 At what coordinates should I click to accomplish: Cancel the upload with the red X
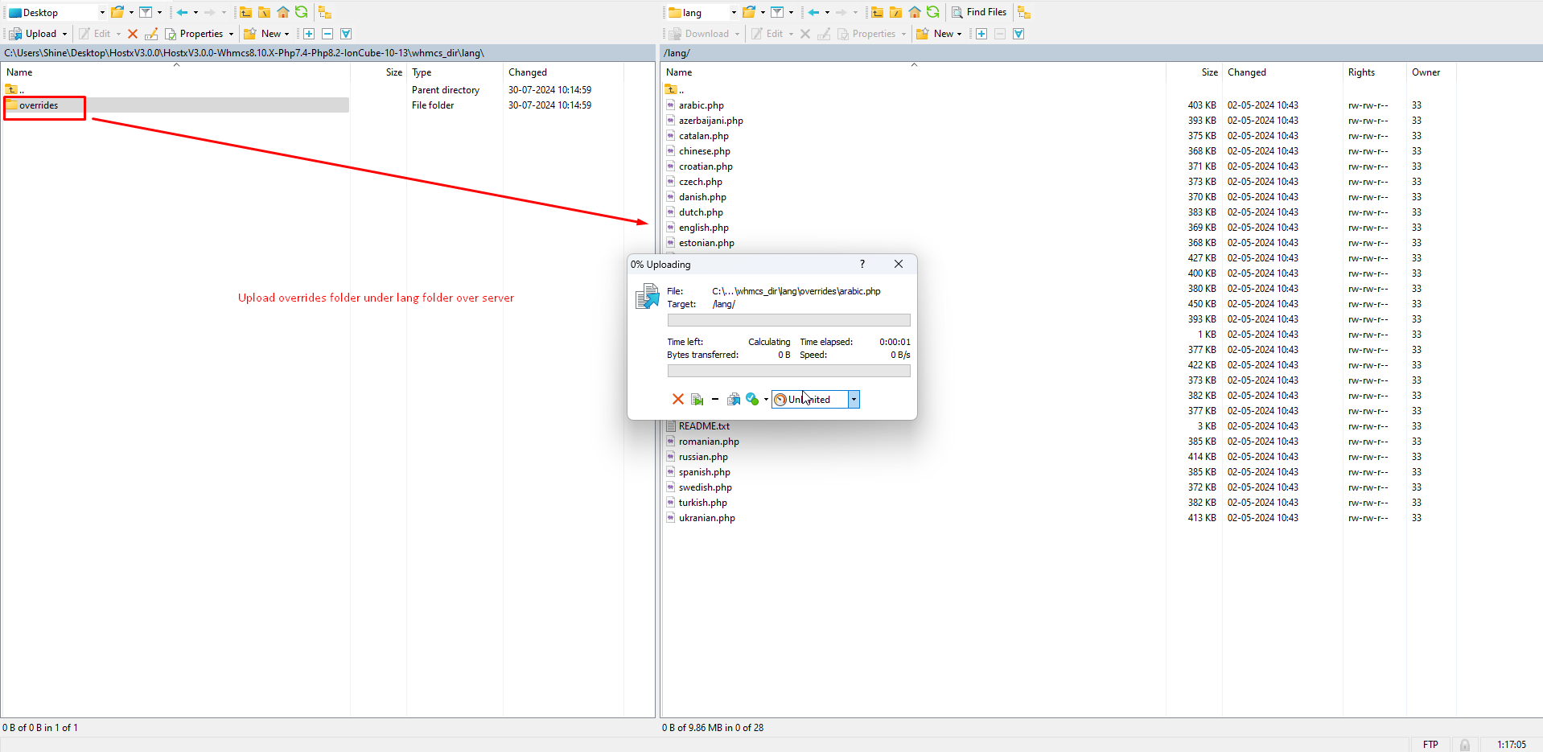tap(677, 400)
